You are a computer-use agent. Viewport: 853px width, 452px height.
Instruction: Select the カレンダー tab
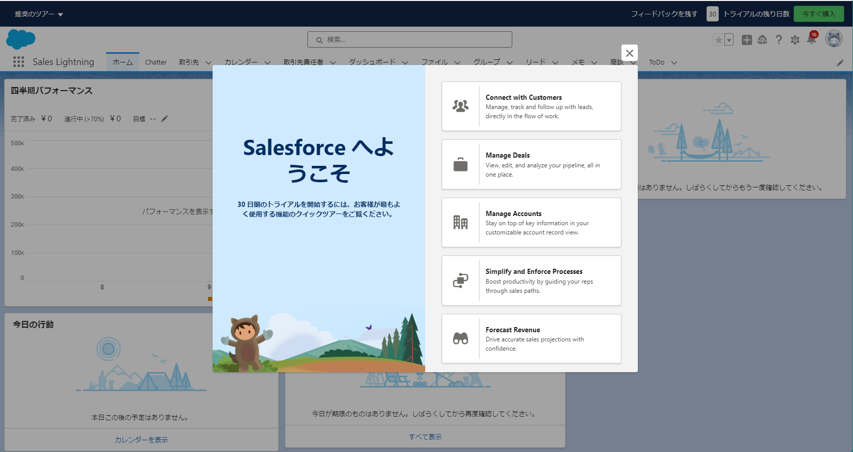tap(241, 62)
